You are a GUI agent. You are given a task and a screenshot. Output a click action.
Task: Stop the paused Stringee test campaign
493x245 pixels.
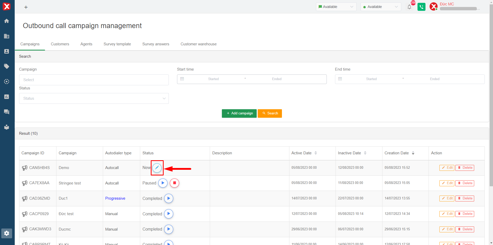coord(174,183)
